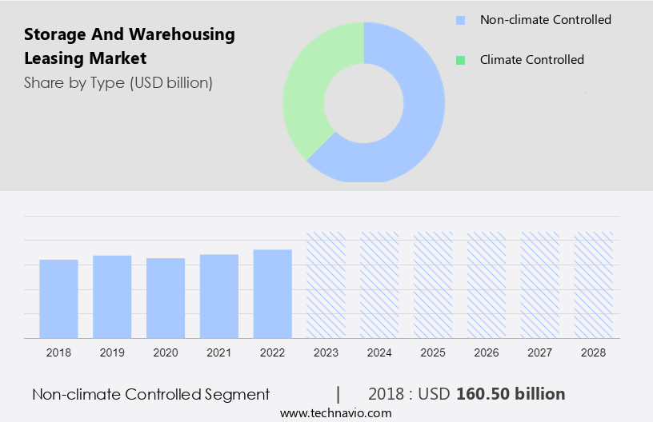The width and height of the screenshot is (653, 422).
Task: Open the www.technavio.com link
Action: pos(335,413)
